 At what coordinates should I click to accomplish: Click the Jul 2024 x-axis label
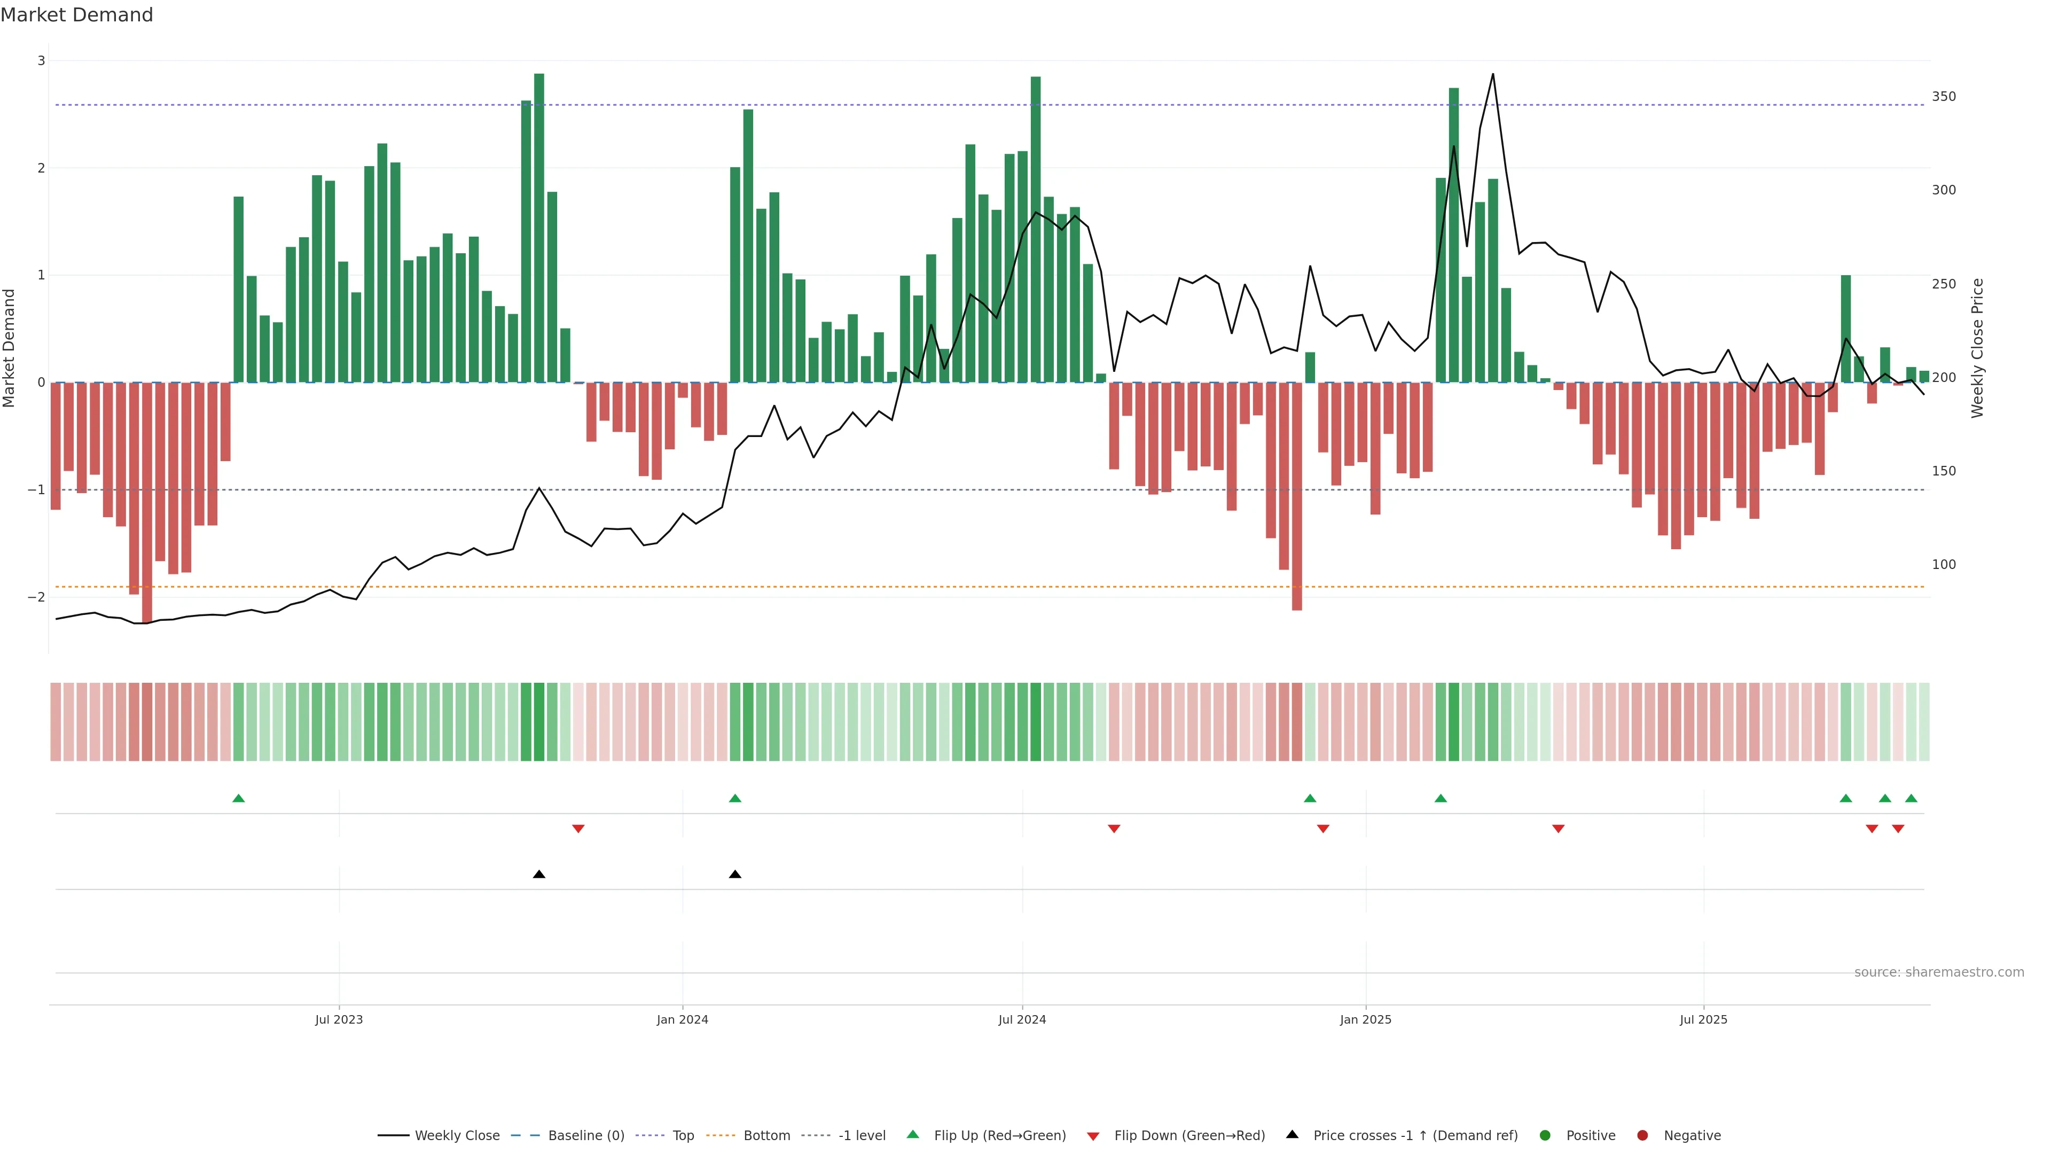[1022, 1020]
